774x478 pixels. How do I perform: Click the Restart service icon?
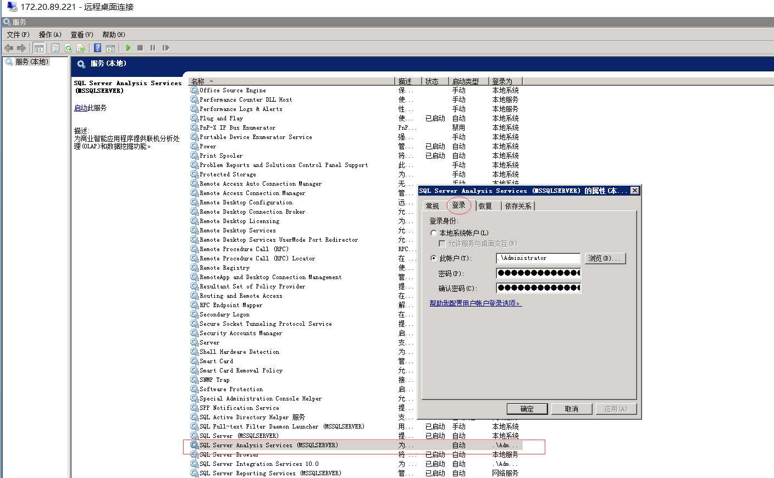pyautogui.click(x=165, y=48)
